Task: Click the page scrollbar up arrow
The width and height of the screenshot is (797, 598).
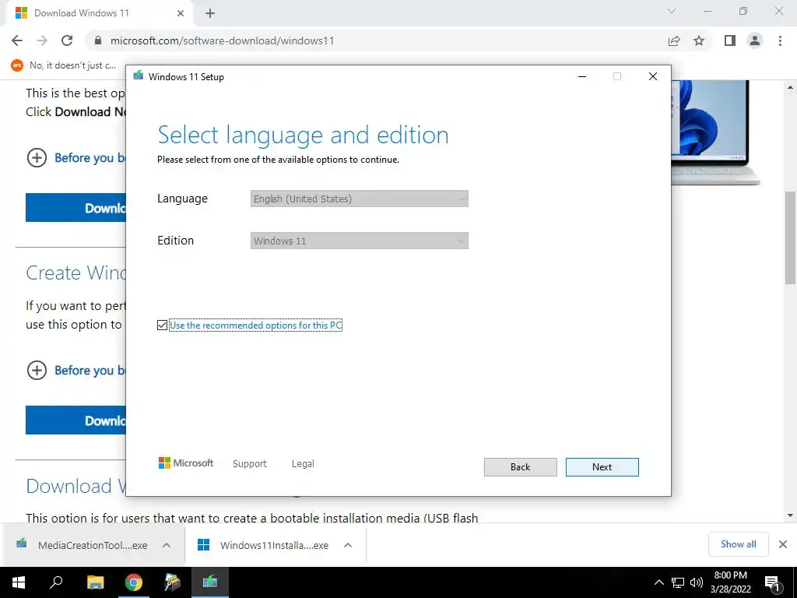Action: (x=791, y=87)
